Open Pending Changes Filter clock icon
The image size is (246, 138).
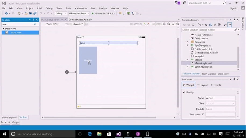click(199, 25)
